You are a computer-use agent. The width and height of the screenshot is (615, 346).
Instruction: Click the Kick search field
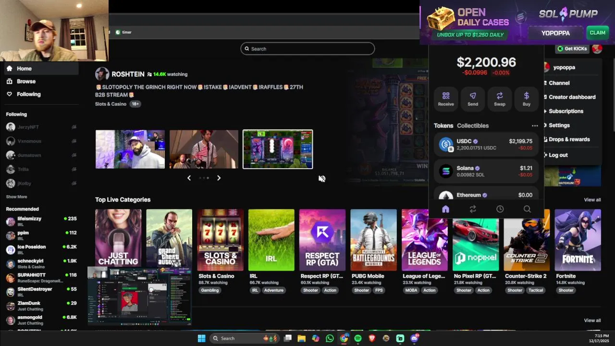tap(307, 49)
